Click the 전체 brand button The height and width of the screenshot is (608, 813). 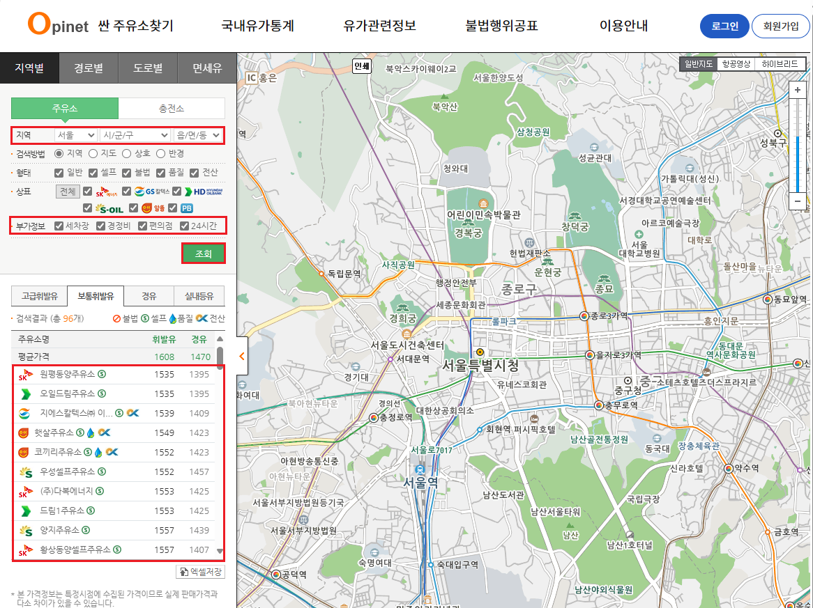(68, 191)
